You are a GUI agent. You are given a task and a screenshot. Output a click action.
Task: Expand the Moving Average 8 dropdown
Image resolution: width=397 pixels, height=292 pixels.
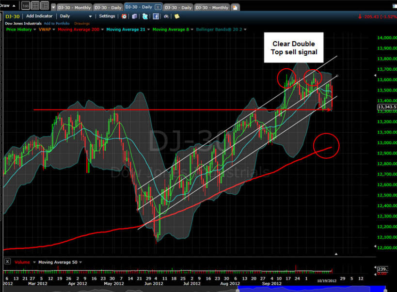192,30
